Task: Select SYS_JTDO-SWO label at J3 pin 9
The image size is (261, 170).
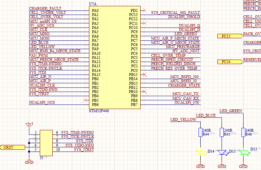Action: pos(80,145)
